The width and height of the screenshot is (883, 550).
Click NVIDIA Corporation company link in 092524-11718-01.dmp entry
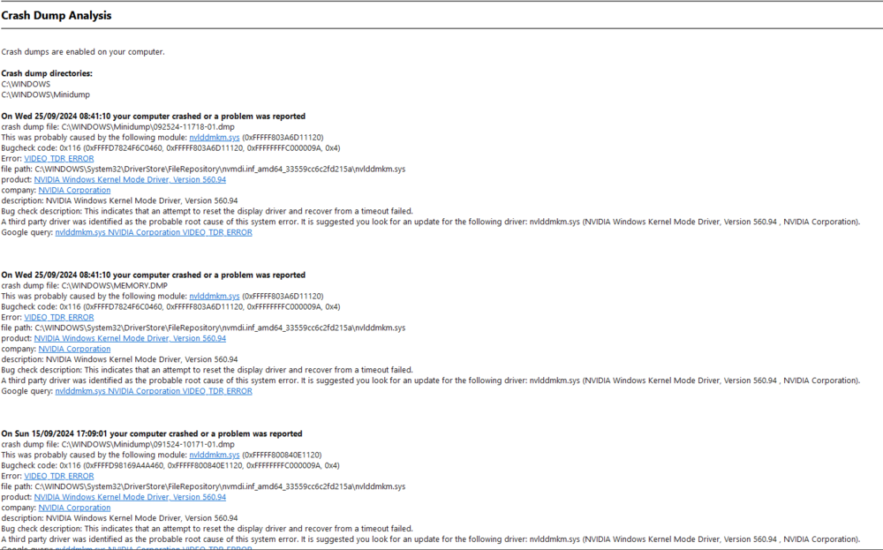tap(74, 191)
